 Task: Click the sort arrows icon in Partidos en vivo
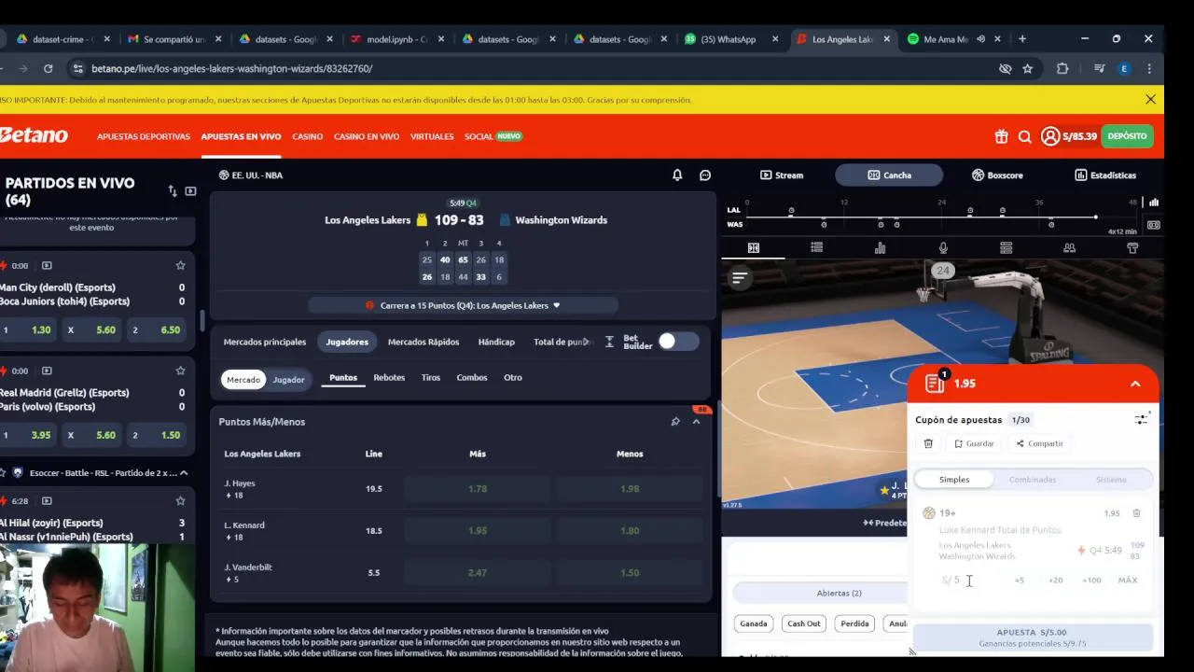(173, 190)
